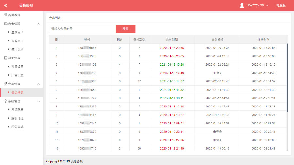The image size is (294, 165).
Task: Collapse the APP管理 menu chevron
Action: click(39, 58)
